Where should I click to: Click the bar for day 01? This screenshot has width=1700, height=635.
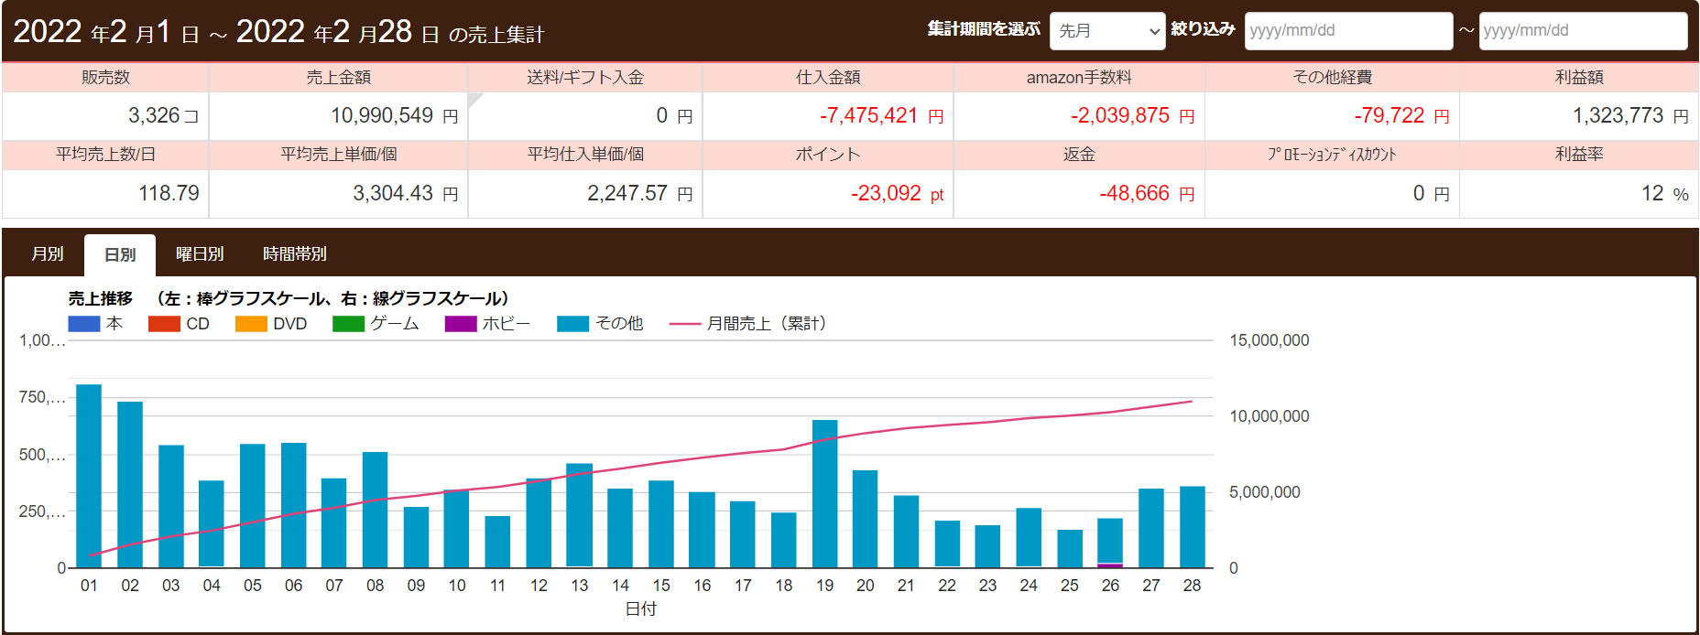coord(89,476)
